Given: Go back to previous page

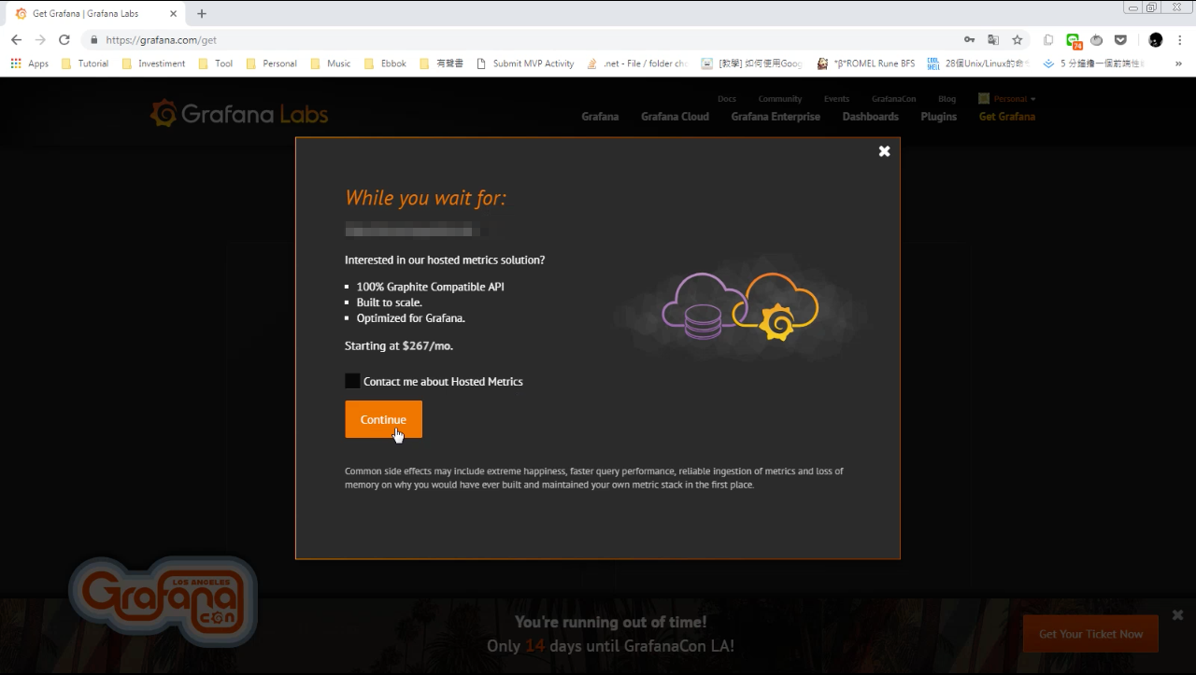Looking at the screenshot, I should point(16,40).
